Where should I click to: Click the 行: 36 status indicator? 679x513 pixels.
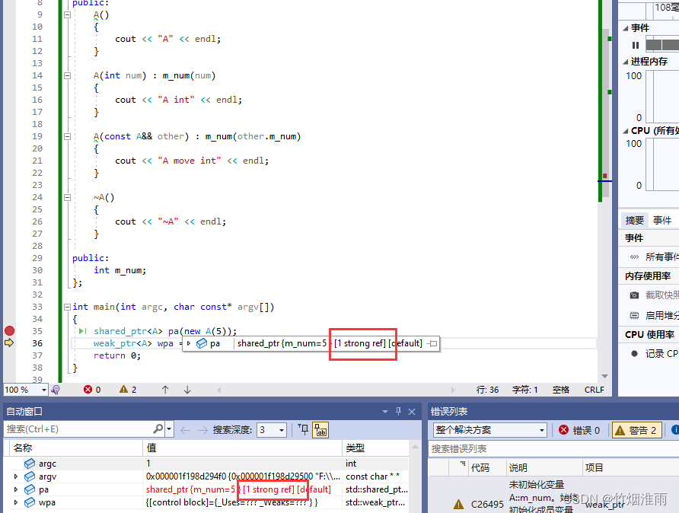(x=488, y=390)
